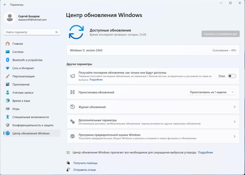Click the Дополнительные параметры title

coord(97,120)
